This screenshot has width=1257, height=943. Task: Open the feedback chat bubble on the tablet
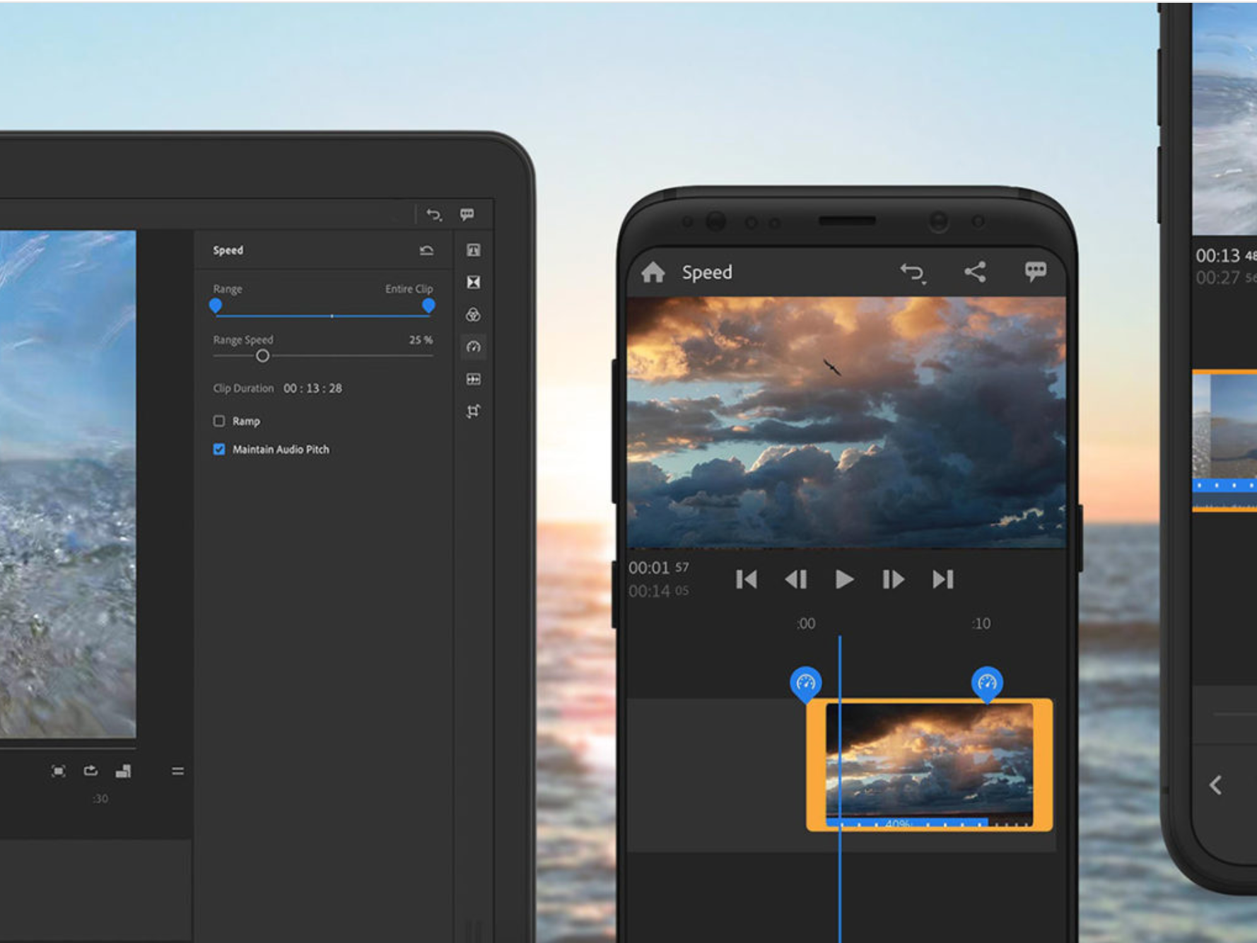point(467,214)
